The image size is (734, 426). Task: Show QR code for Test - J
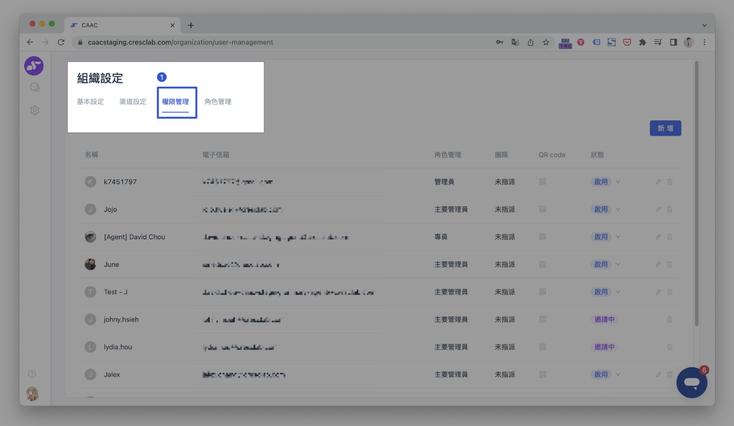tap(543, 292)
